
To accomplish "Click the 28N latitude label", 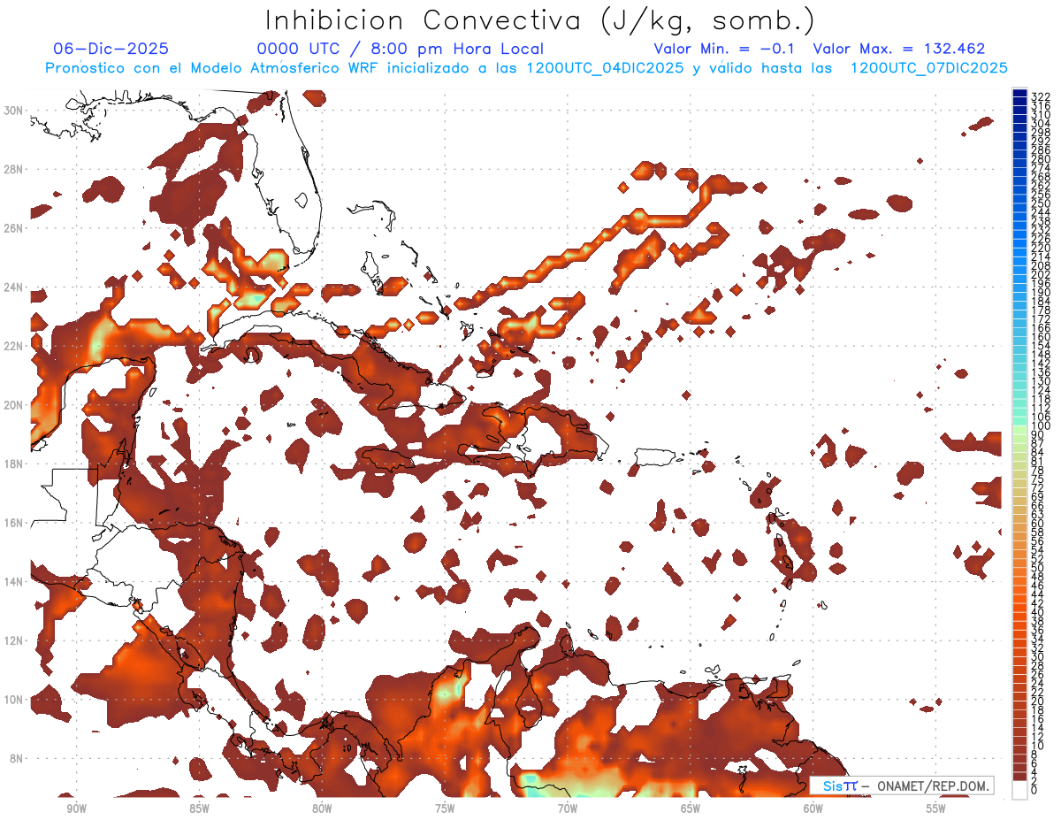I will tap(13, 169).
